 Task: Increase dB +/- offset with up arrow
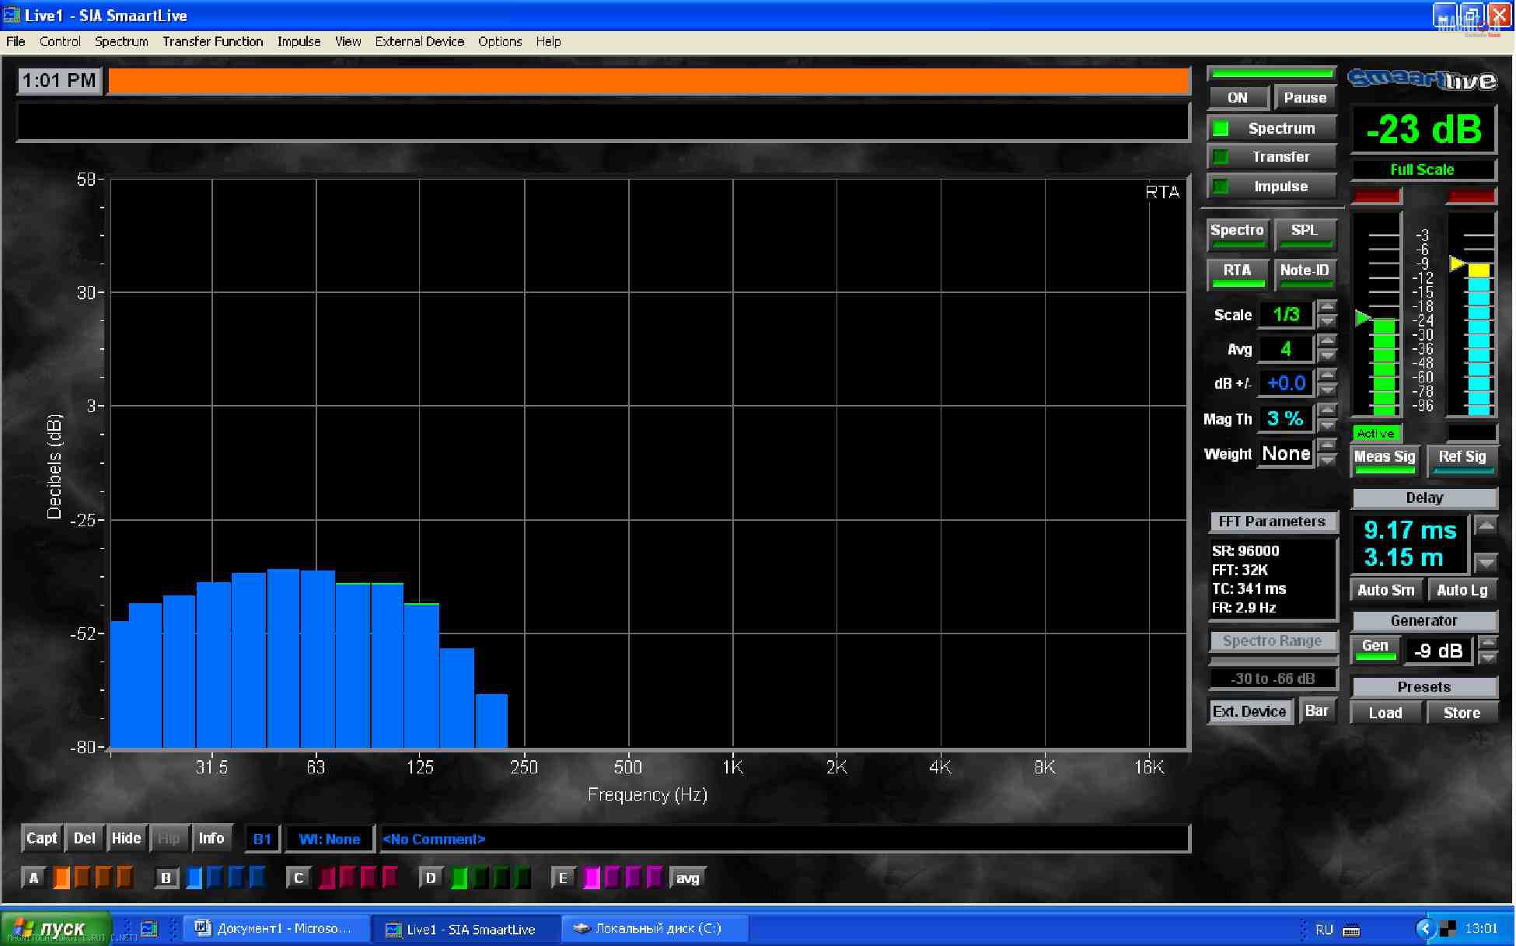coord(1327,375)
